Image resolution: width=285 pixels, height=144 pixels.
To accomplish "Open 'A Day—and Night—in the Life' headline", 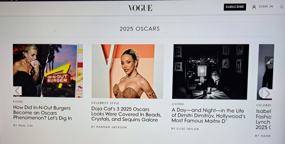I will (208, 115).
